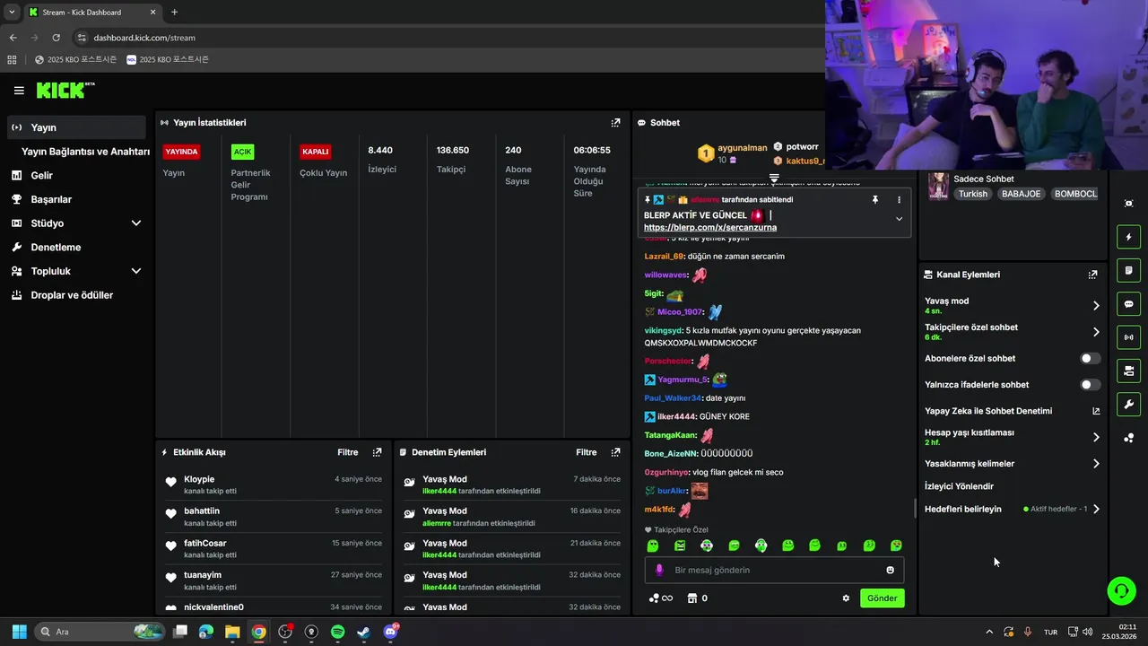Unpin the pinned BLERP chat message
Image resolution: width=1148 pixels, height=646 pixels.
tap(875, 200)
